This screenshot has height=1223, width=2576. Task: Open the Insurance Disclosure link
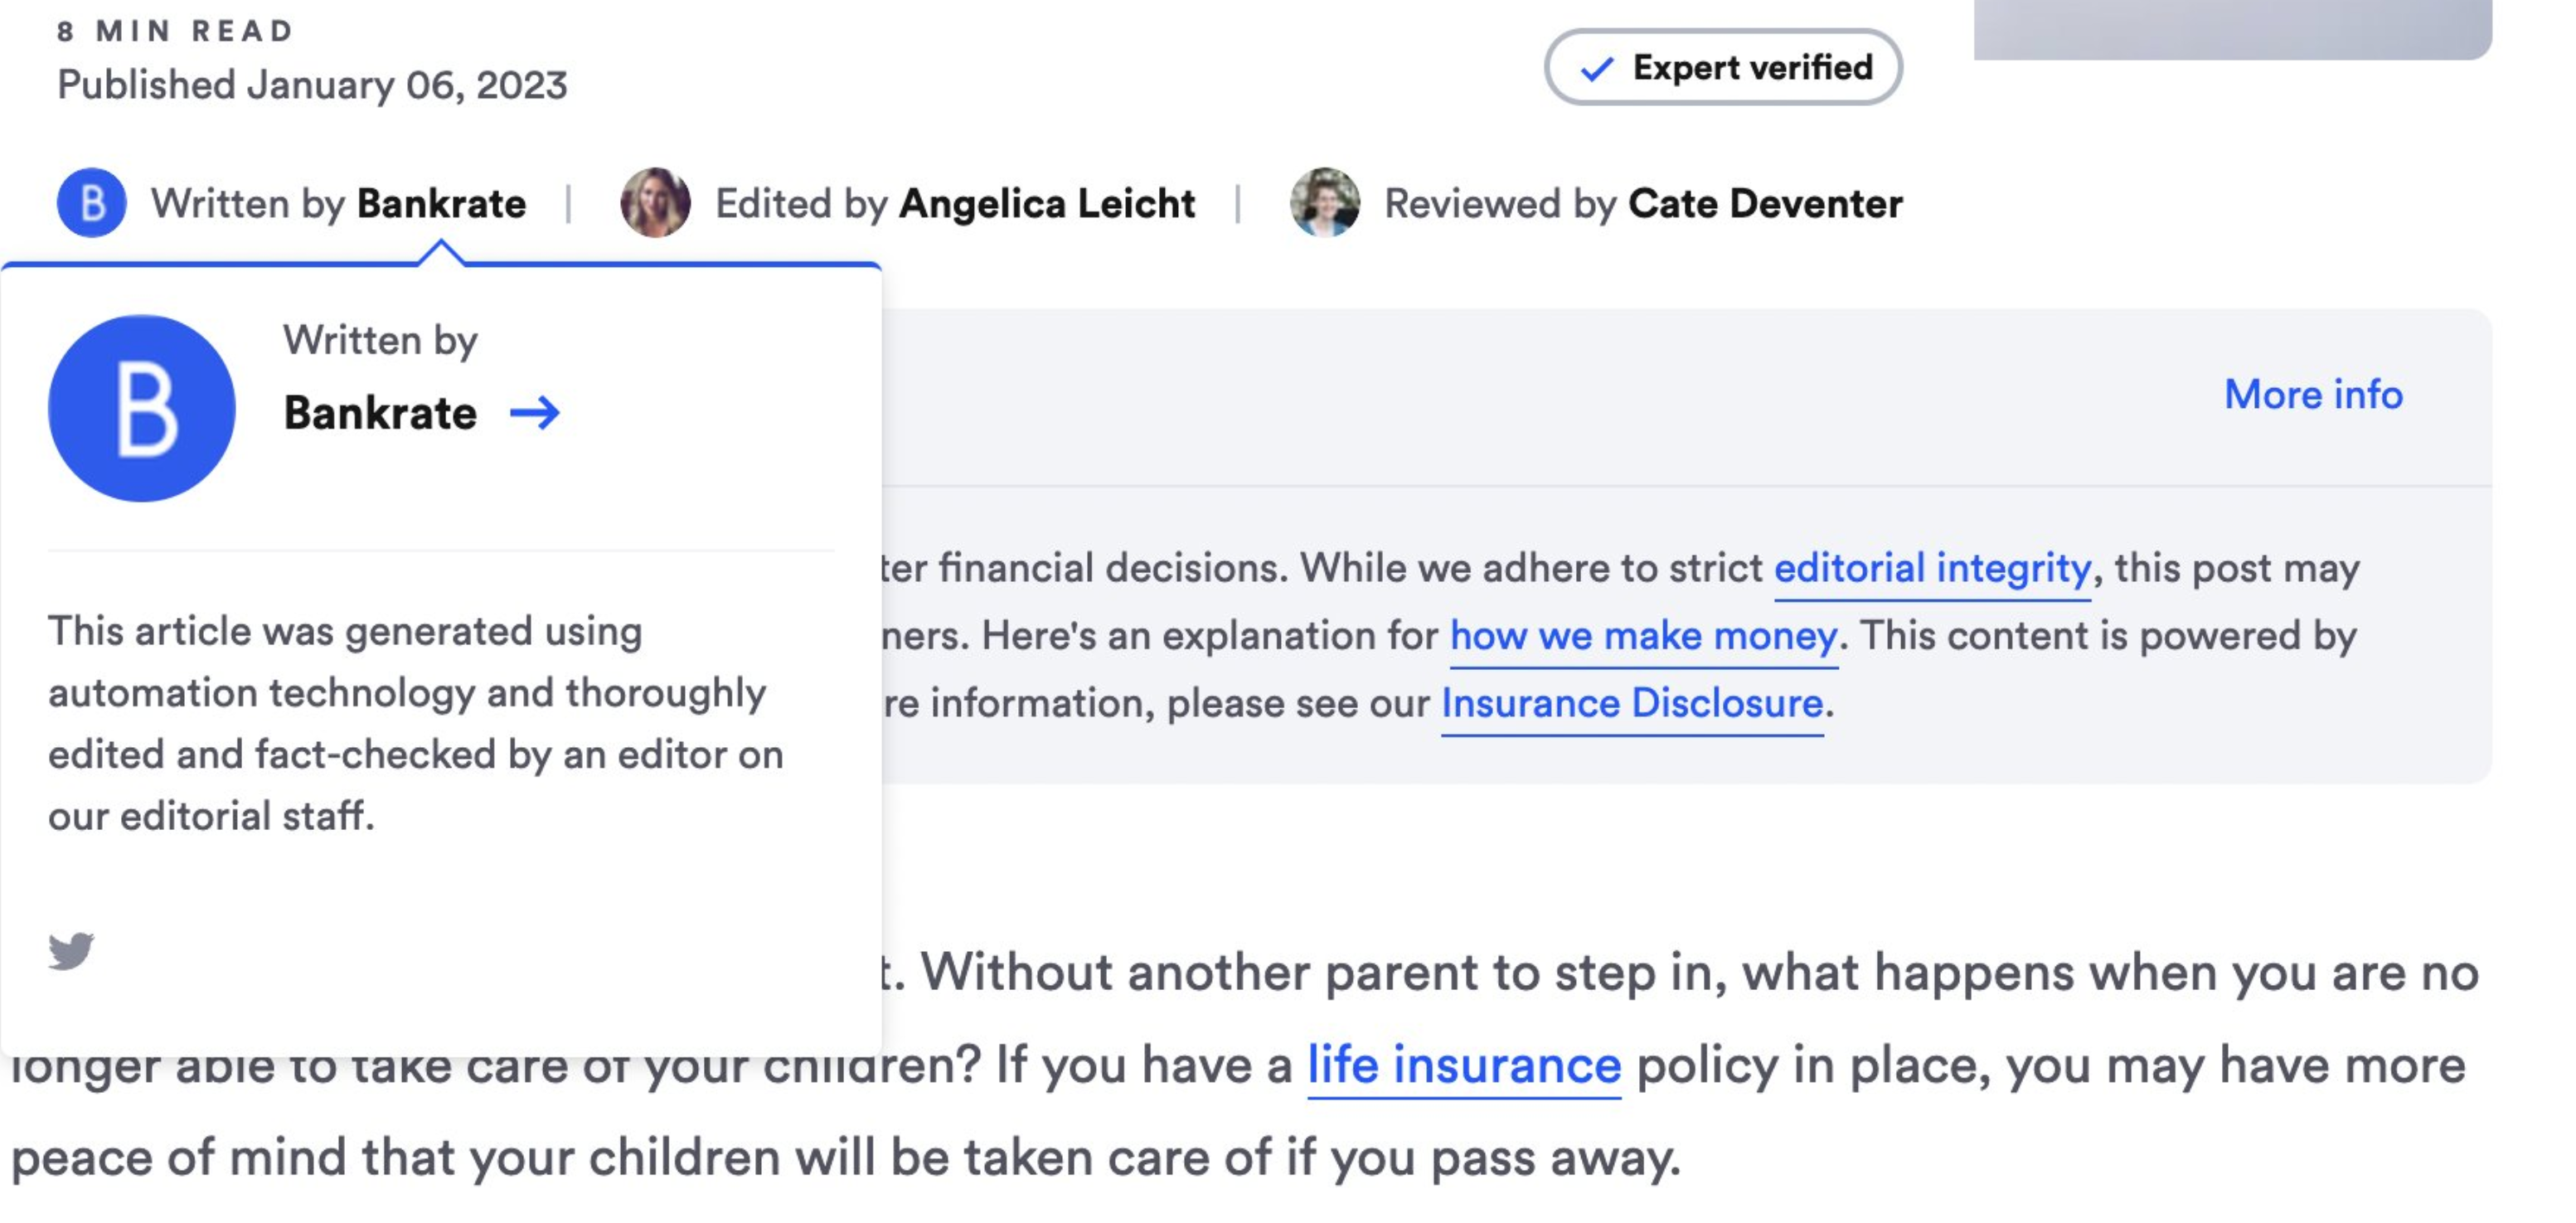coord(1631,703)
